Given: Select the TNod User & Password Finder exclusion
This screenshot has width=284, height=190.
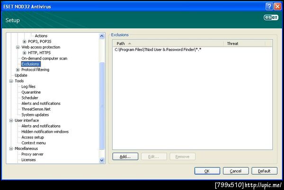Looking at the screenshot, I should [x=158, y=50].
